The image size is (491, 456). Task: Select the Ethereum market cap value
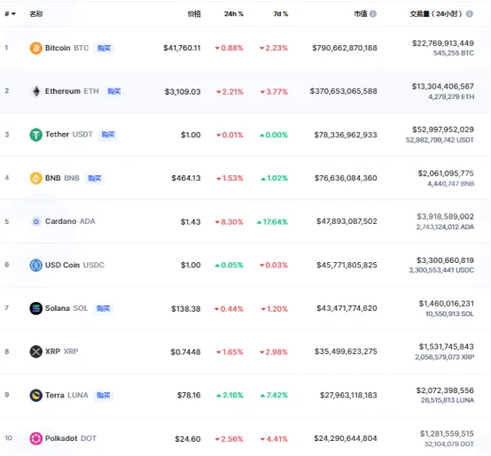343,91
